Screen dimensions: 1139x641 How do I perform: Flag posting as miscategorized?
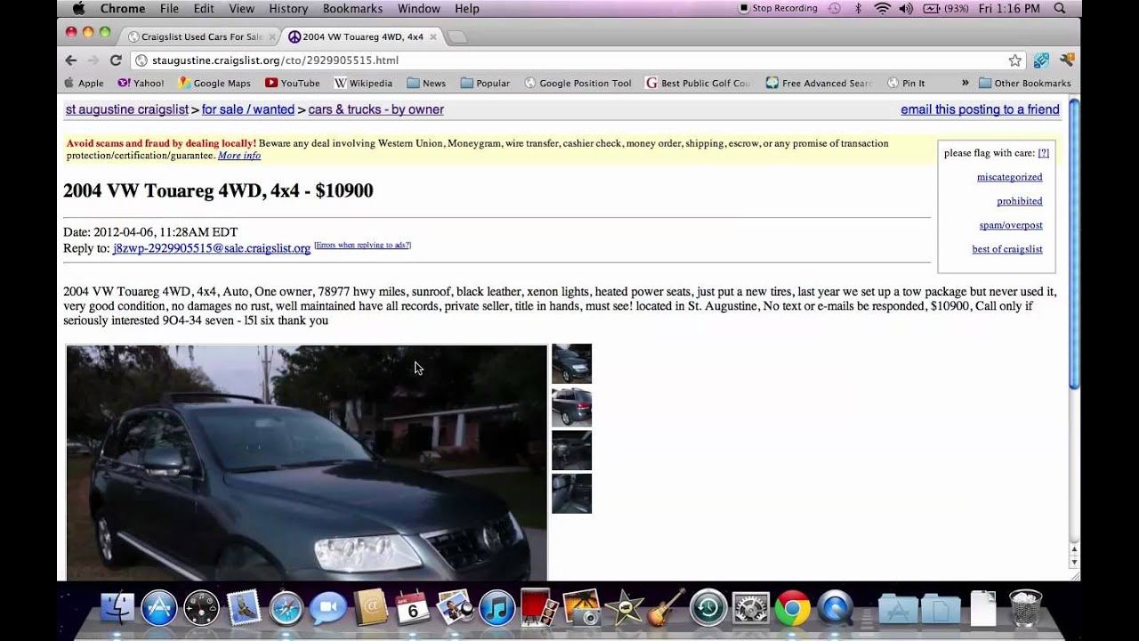click(x=1009, y=177)
